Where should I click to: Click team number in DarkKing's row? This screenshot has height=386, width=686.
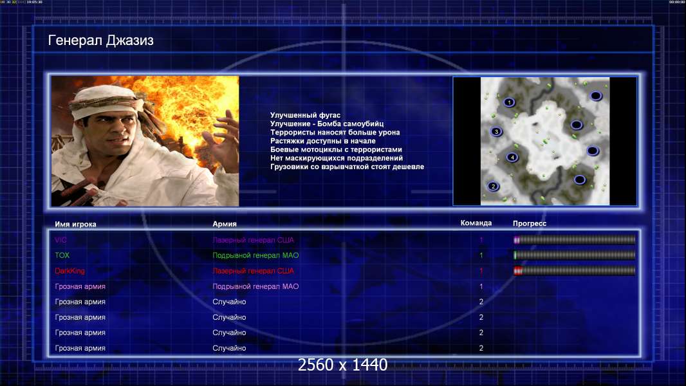(x=481, y=271)
